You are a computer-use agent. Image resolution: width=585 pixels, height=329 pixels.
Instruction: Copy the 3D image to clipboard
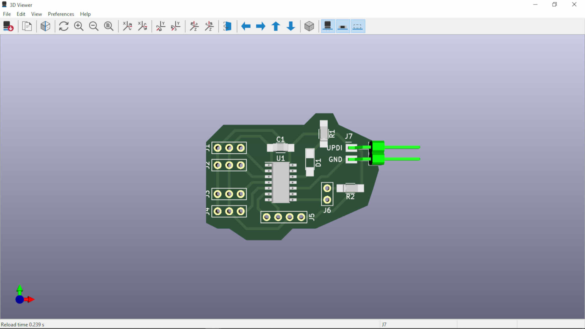tap(27, 26)
